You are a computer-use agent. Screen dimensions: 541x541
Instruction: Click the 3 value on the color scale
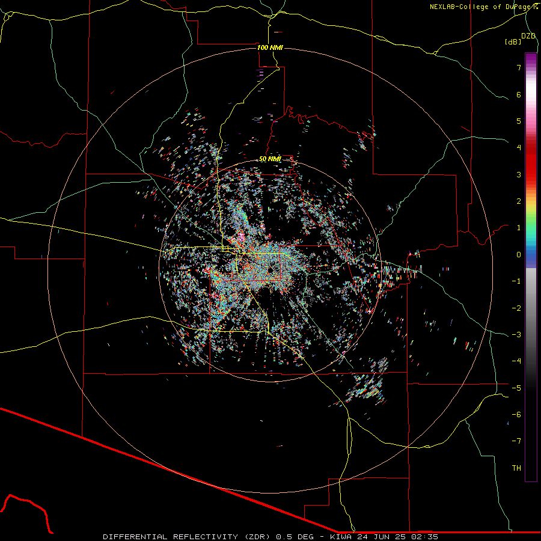519,174
